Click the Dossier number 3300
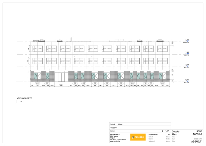 [x=199, y=131]
